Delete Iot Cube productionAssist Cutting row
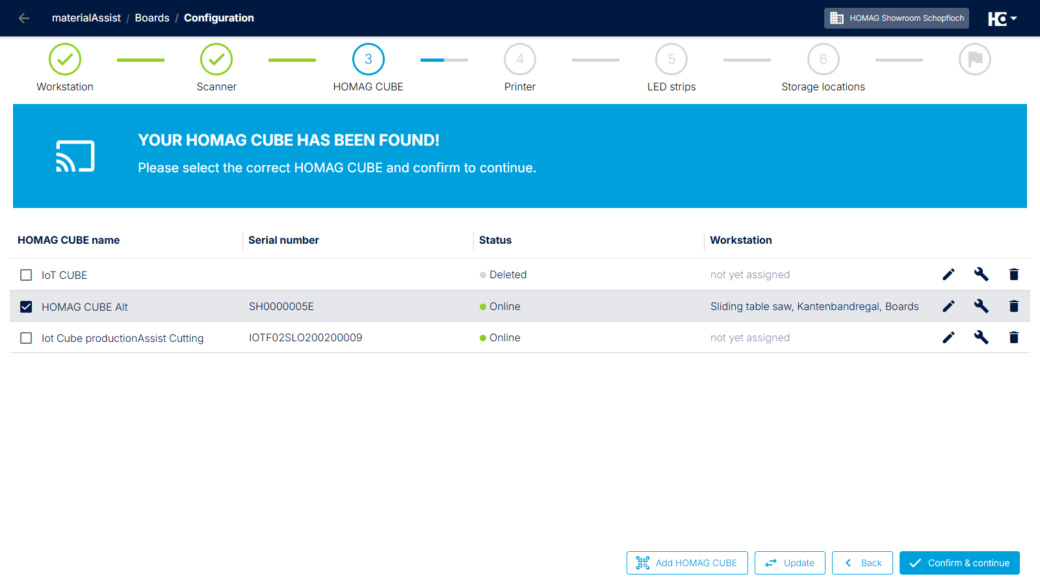Viewport: 1040px width, 585px height. tap(1014, 337)
